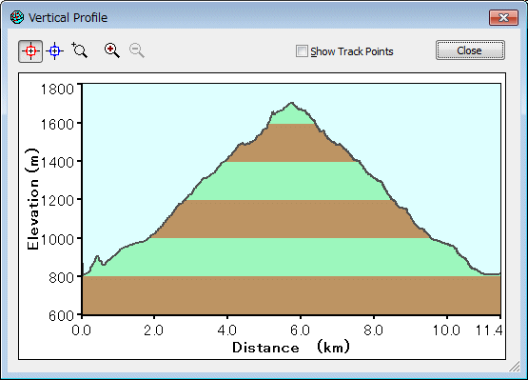Screen dimensions: 528x380
Task: Close the window with the red X
Action: pos(503,17)
